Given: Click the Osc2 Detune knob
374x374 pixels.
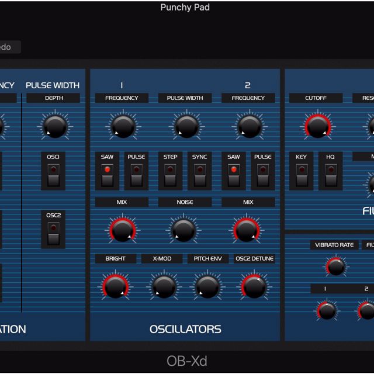Looking at the screenshot, I should tap(254, 287).
